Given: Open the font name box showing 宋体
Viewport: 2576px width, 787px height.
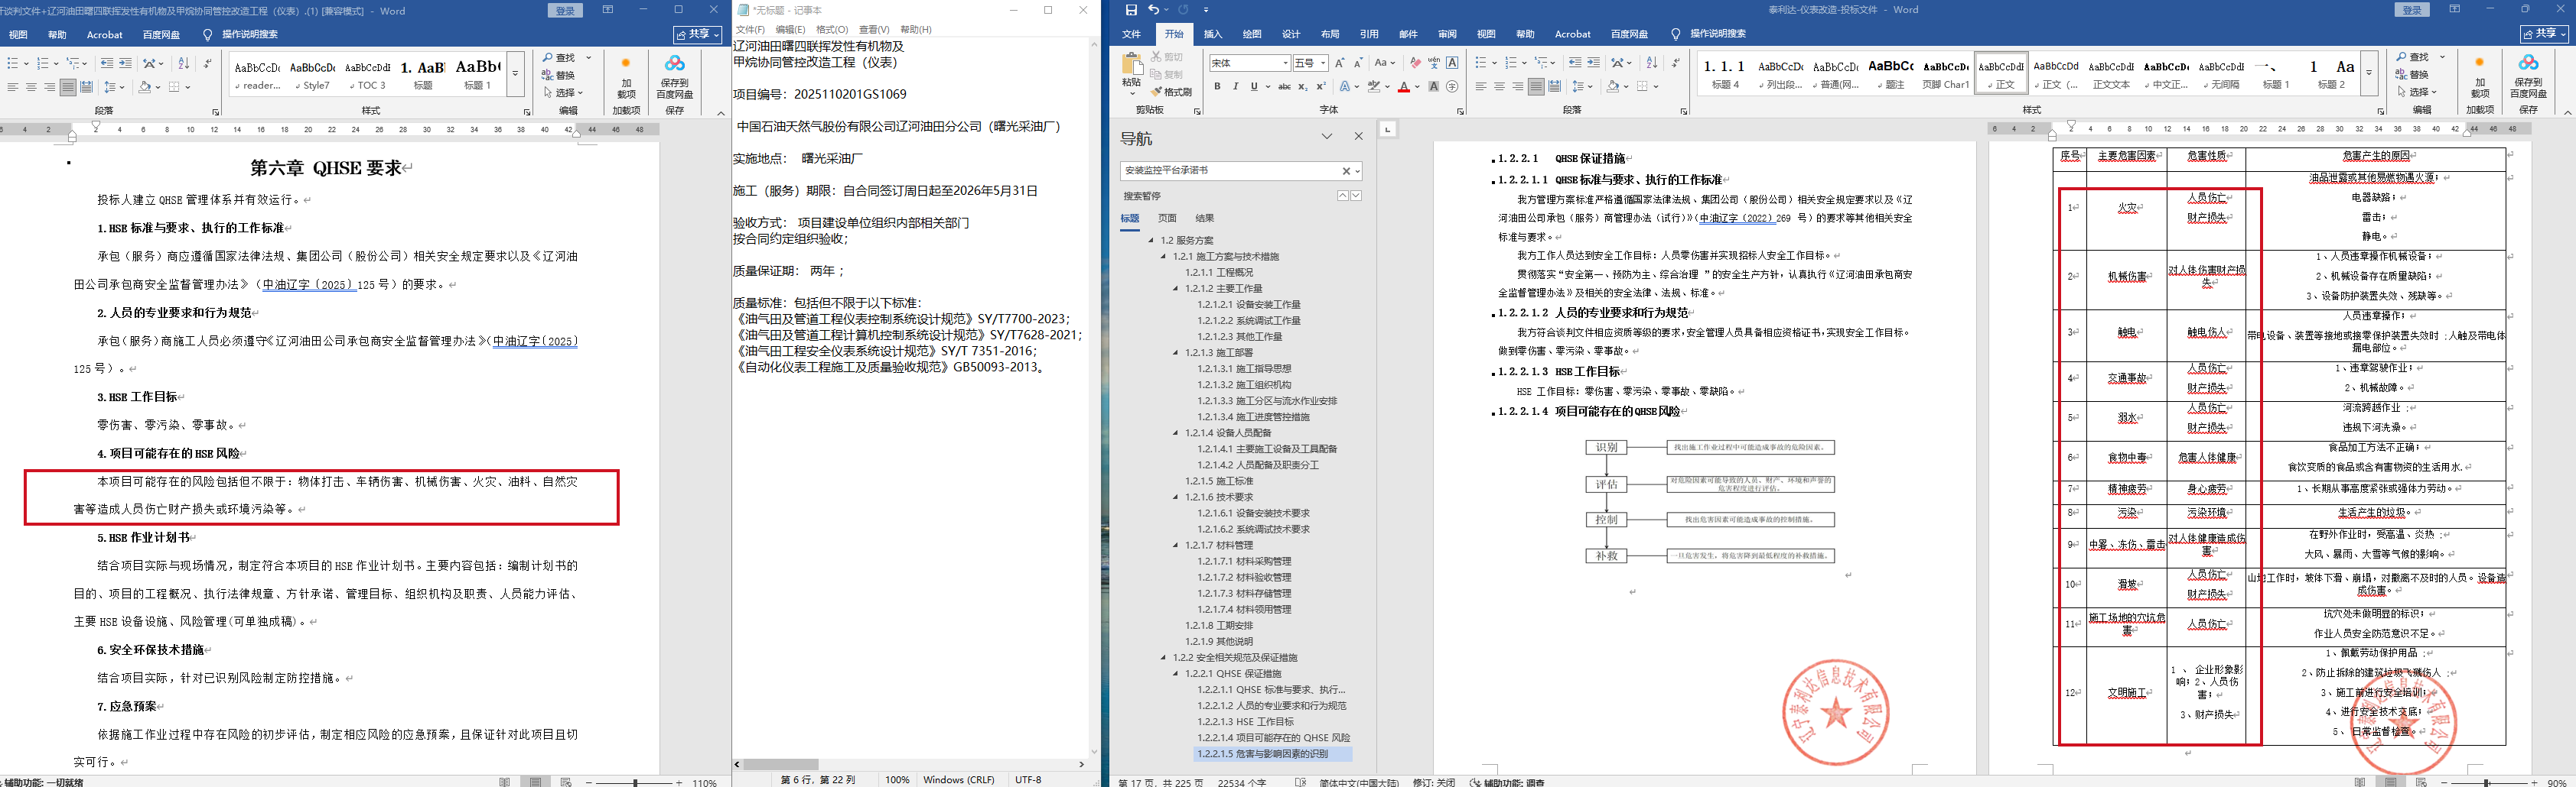Looking at the screenshot, I should (1249, 63).
